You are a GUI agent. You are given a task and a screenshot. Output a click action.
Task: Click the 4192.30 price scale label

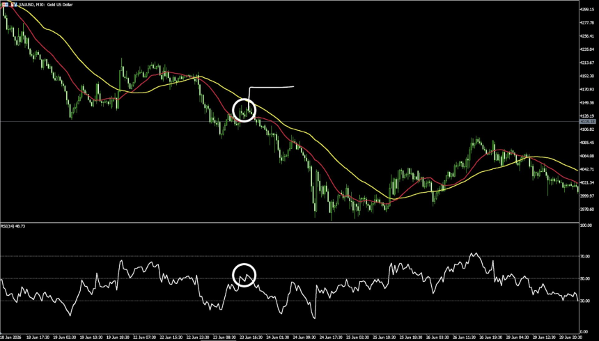[x=586, y=76]
